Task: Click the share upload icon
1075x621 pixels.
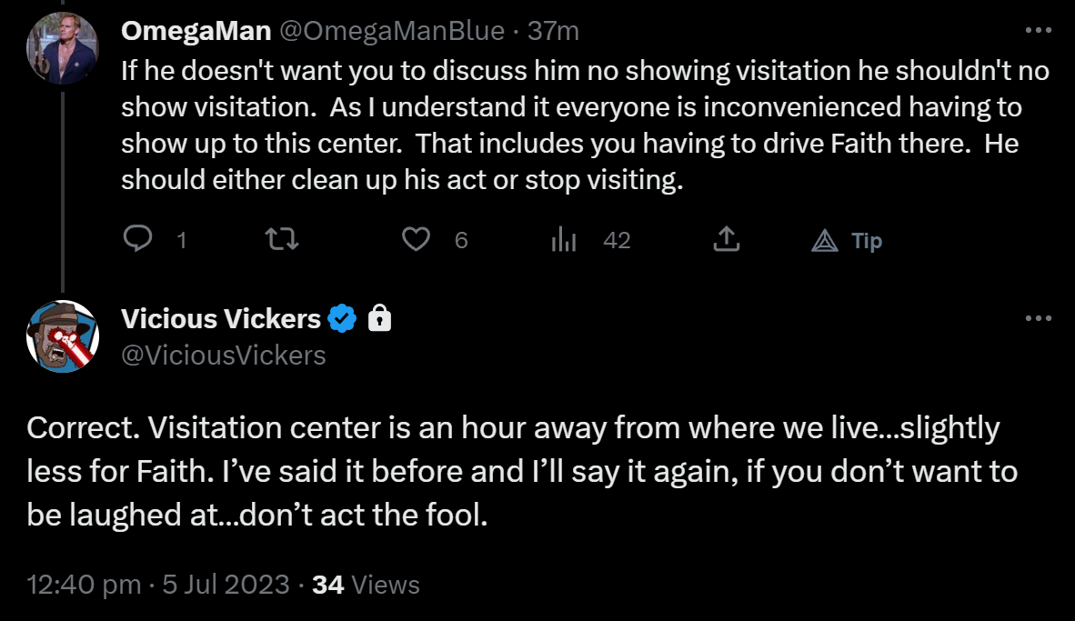Action: click(x=726, y=238)
